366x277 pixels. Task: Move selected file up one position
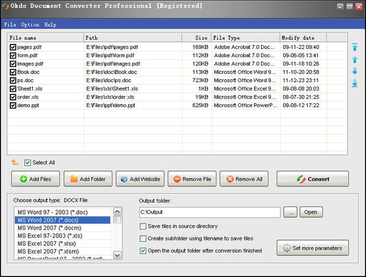[x=354, y=60]
